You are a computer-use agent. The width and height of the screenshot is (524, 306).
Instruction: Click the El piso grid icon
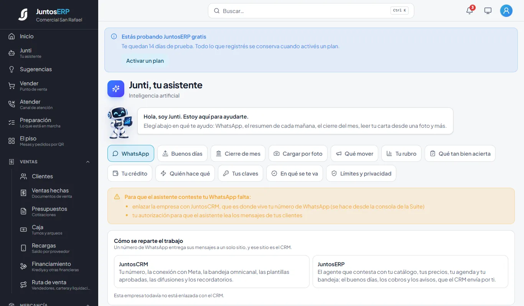pos(12,141)
